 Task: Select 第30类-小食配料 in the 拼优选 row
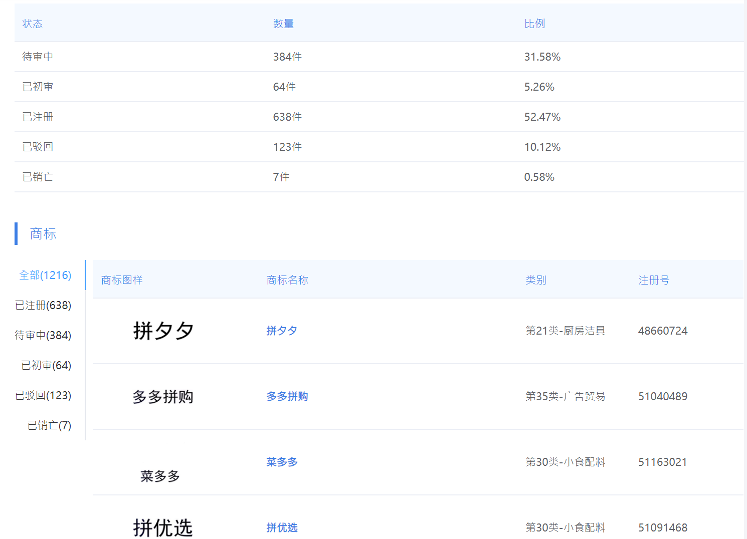point(566,527)
